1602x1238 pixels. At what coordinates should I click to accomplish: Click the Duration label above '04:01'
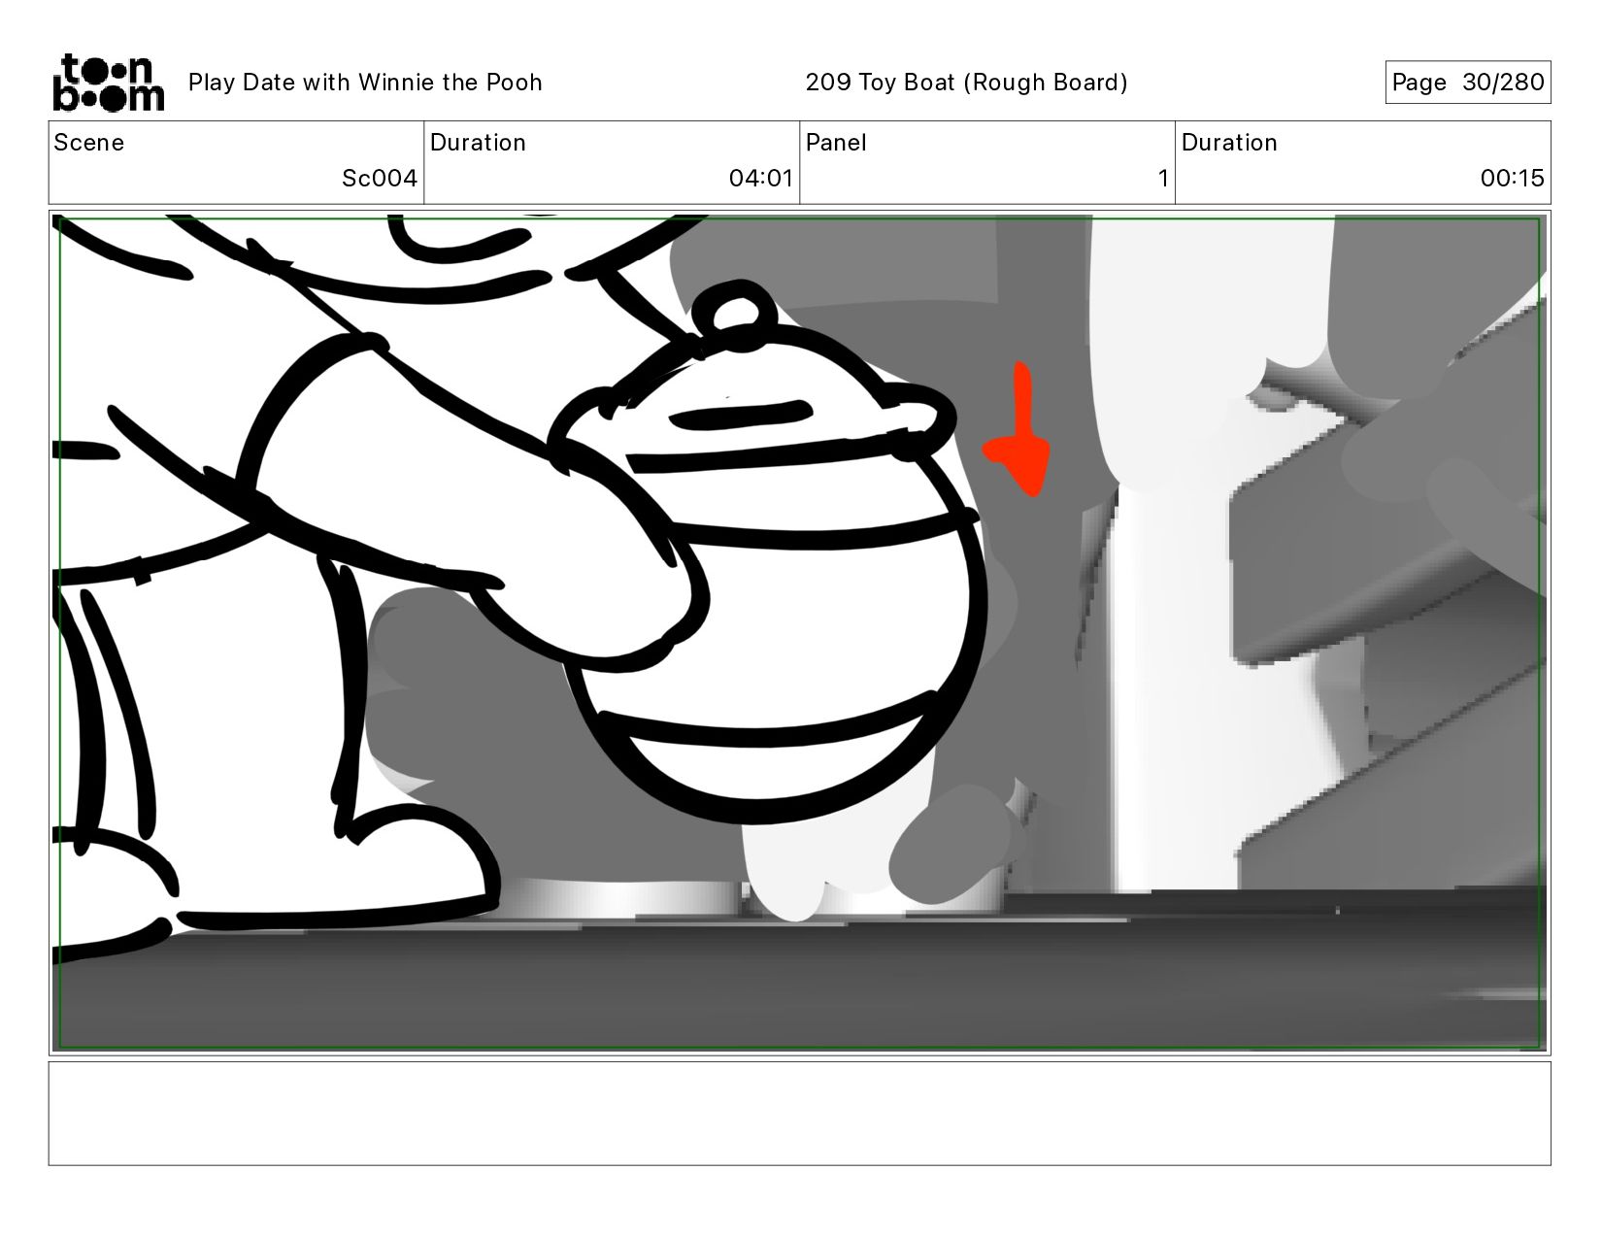coord(478,143)
